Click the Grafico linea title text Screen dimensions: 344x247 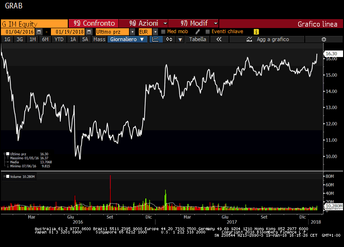click(317, 24)
